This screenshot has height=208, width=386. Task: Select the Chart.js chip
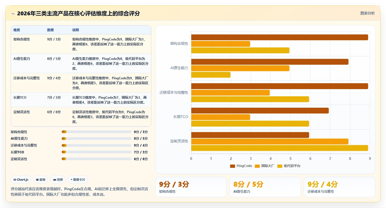coord(21,180)
